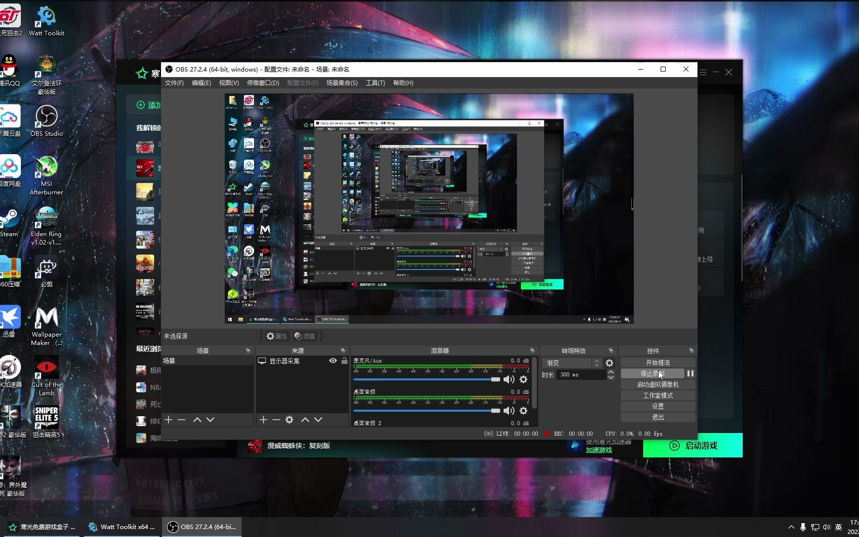Screen dimensions: 859x537
Task: Pop out the 控件 dock panel
Action: [x=691, y=351]
